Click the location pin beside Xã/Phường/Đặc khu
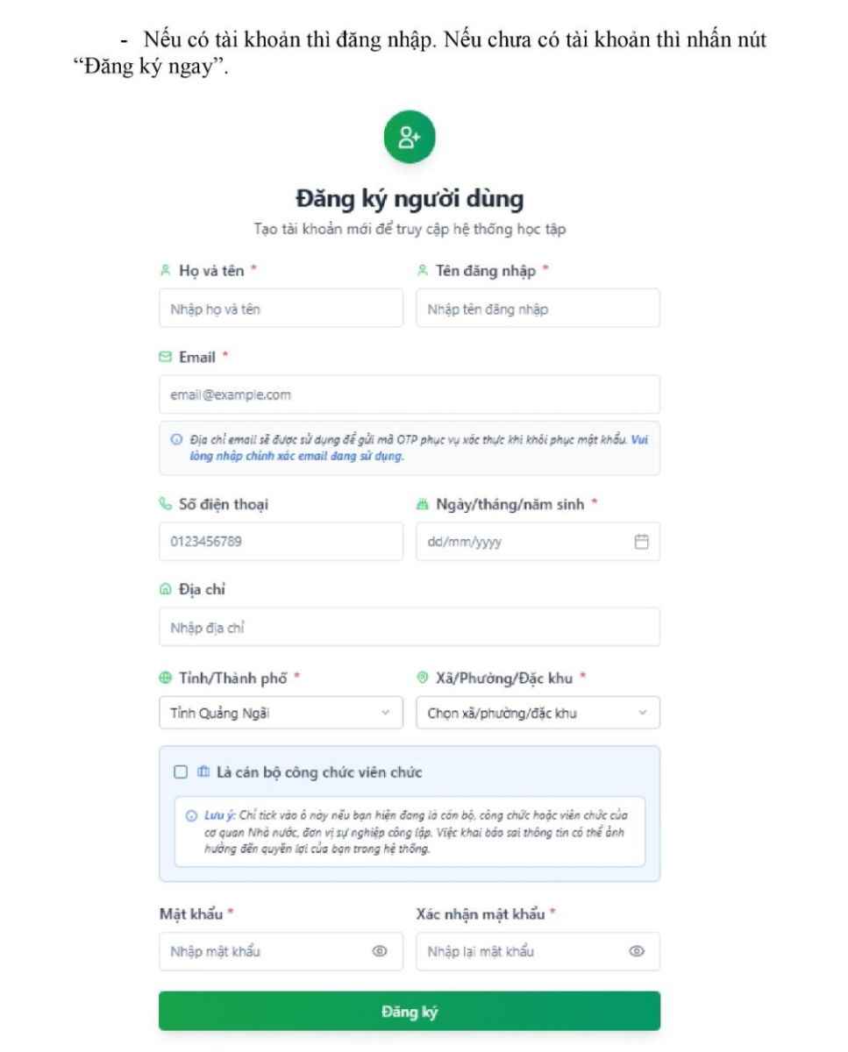This screenshot has width=848, height=1052. [x=422, y=678]
